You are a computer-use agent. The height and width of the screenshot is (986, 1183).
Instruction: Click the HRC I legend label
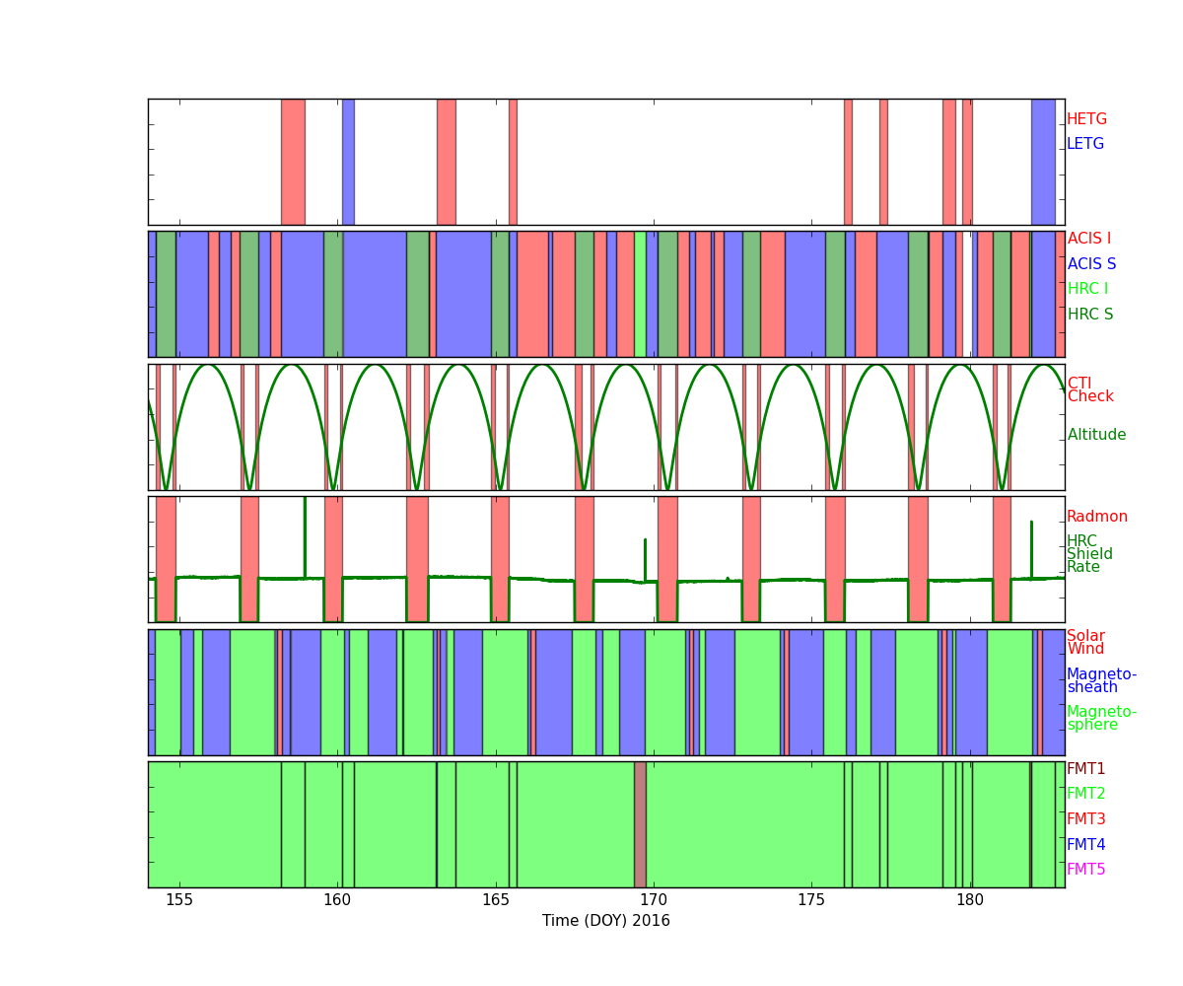coord(1087,289)
